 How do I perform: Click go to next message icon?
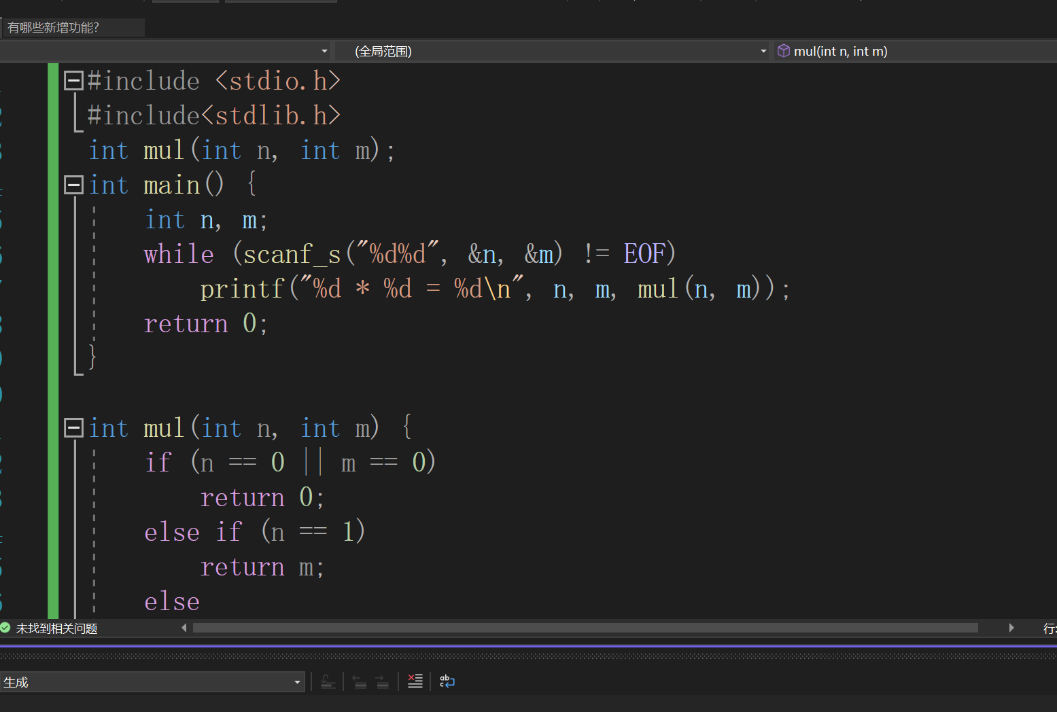pyautogui.click(x=383, y=681)
